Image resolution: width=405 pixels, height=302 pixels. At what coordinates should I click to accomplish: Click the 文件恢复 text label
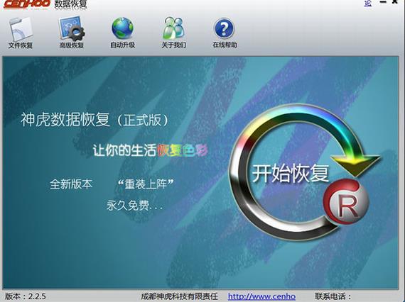(x=21, y=45)
